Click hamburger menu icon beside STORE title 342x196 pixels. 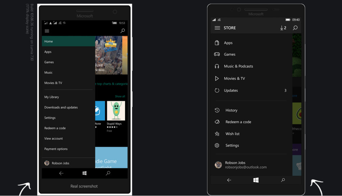click(217, 28)
